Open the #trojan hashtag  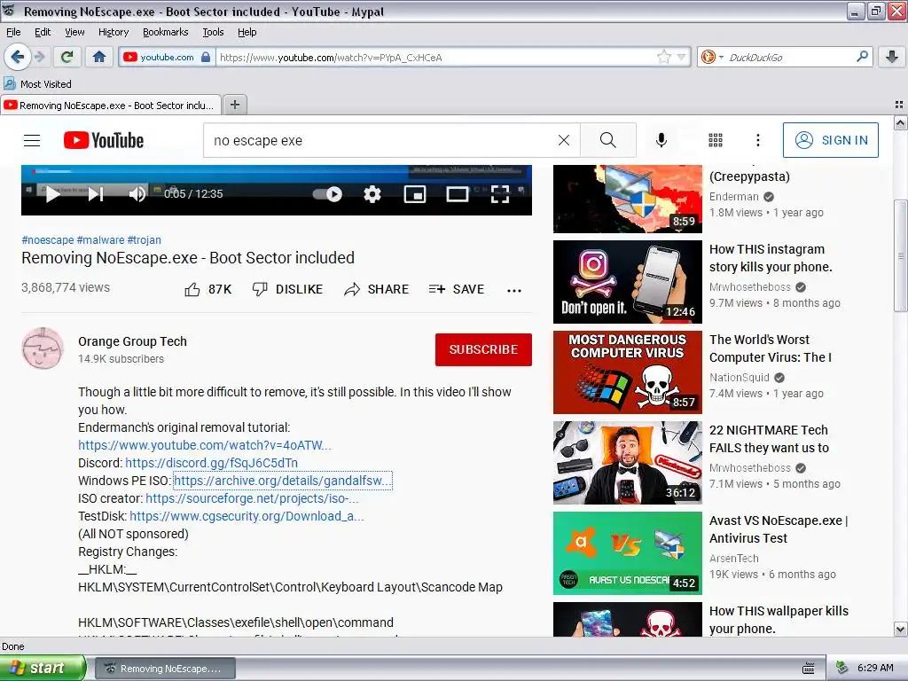pos(145,239)
